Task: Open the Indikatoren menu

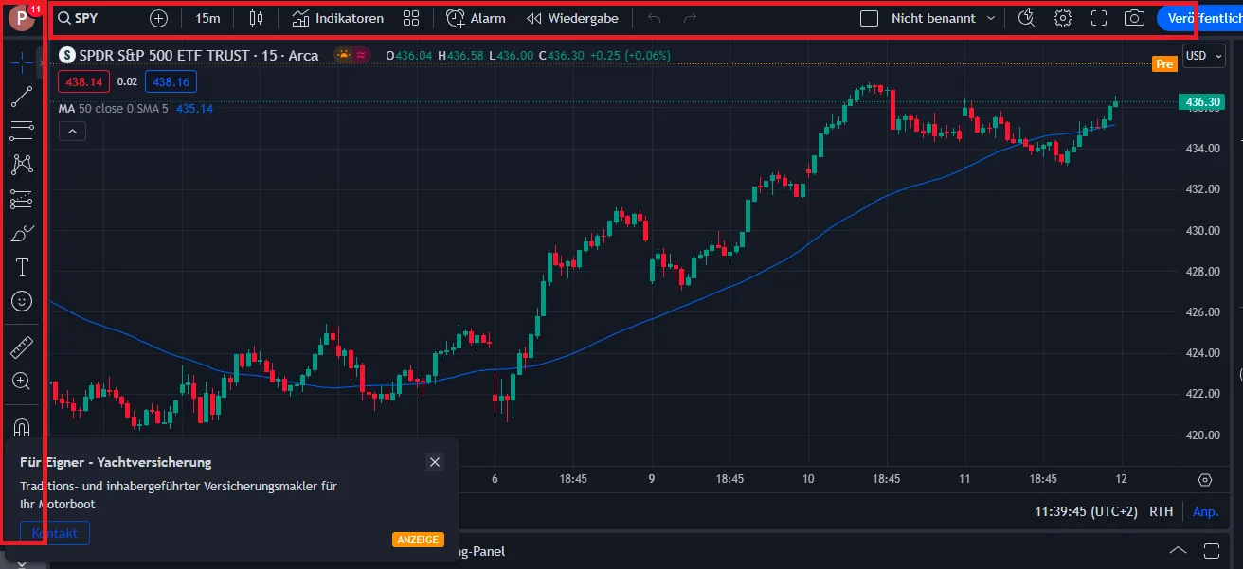Action: click(x=337, y=18)
